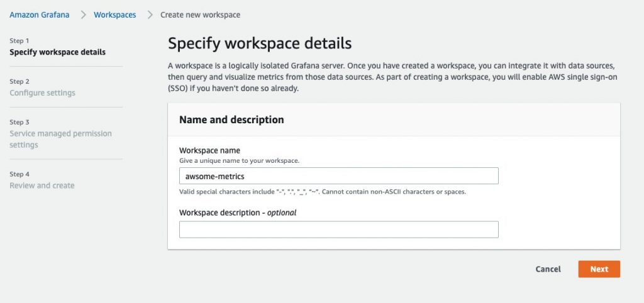This screenshot has height=303, width=644.
Task: Click the chevron after Workspaces breadcrumb
Action: tap(150, 15)
